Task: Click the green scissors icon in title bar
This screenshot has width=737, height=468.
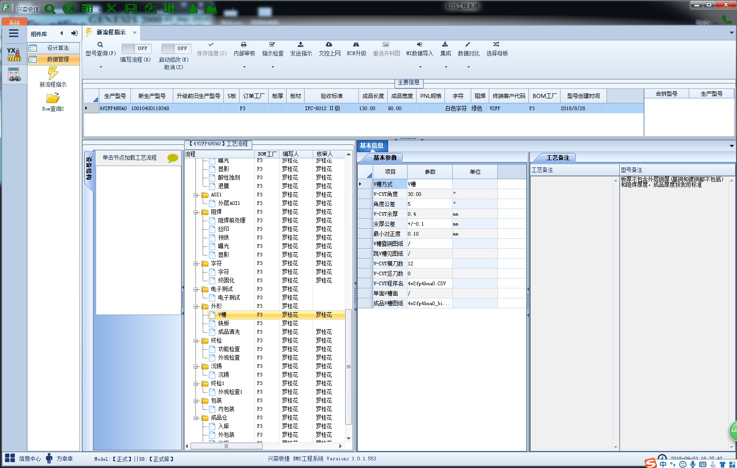Action: point(111,9)
